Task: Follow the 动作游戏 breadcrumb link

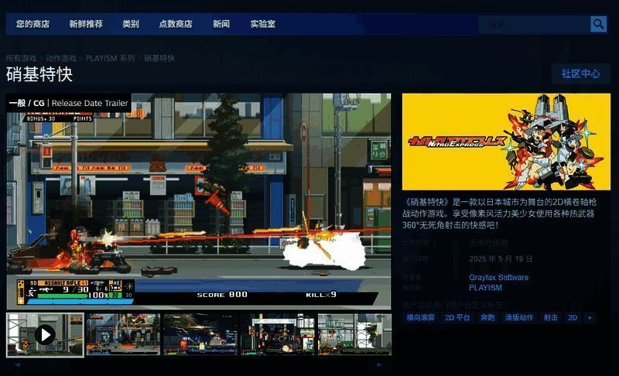Action: (x=61, y=58)
